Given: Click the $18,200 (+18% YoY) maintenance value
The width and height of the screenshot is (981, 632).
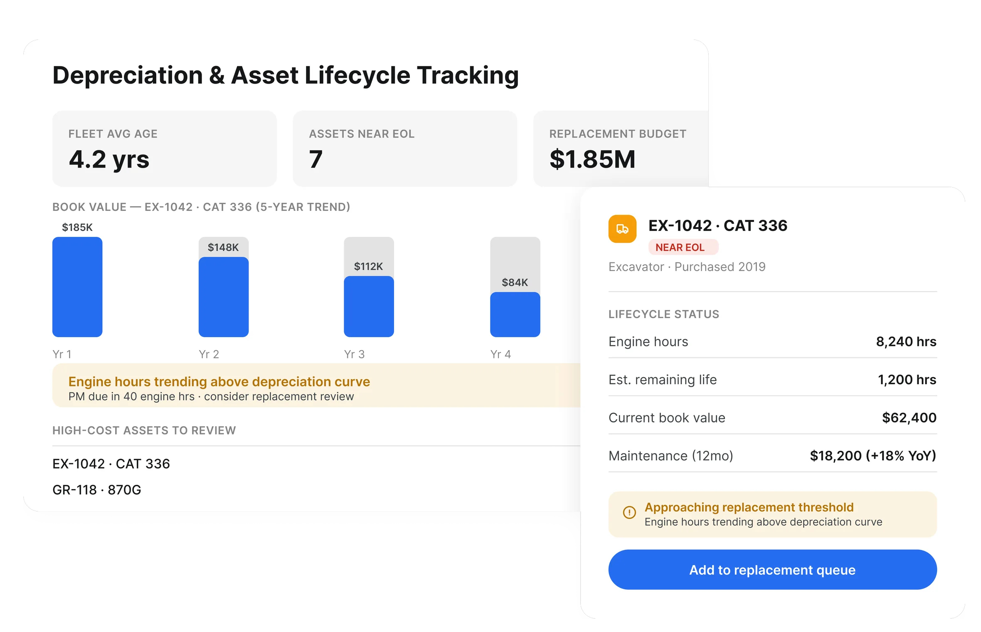Looking at the screenshot, I should (x=873, y=456).
